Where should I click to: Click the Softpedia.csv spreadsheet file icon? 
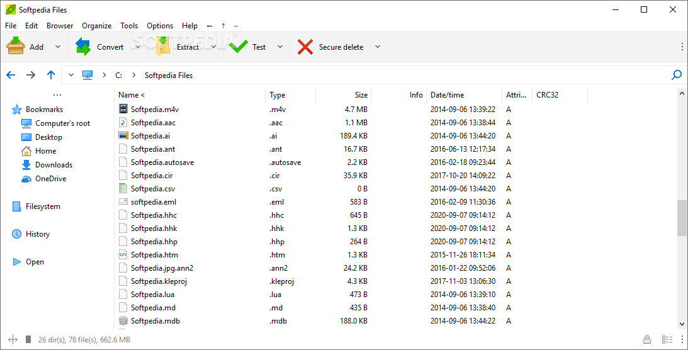(123, 188)
